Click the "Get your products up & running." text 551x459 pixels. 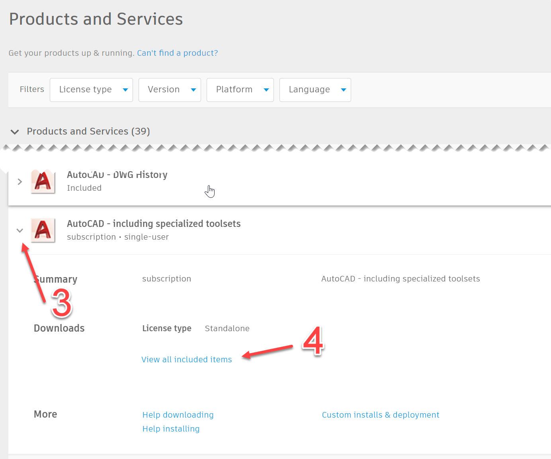pyautogui.click(x=72, y=53)
